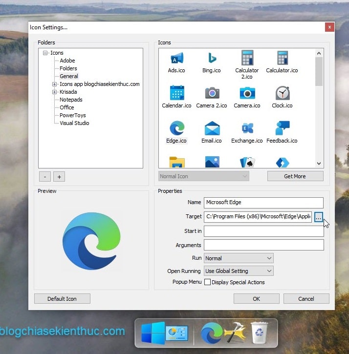Select the partially visible Photos landscape icon
This screenshot has height=354, width=349.
(212, 162)
